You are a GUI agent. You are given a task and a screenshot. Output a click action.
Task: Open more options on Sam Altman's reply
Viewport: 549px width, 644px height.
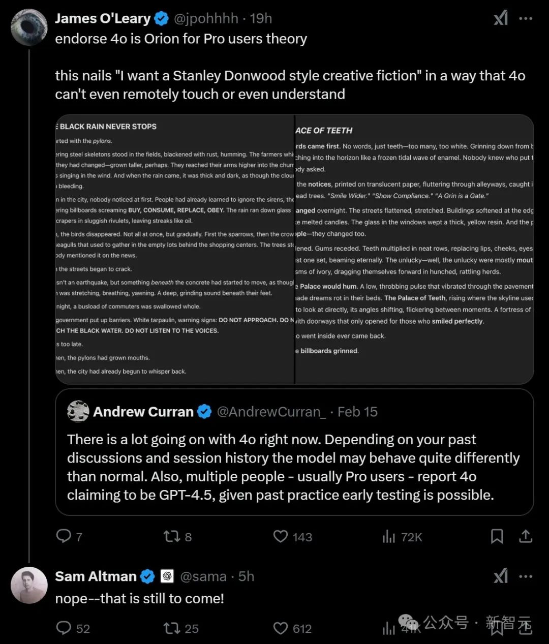(x=526, y=576)
